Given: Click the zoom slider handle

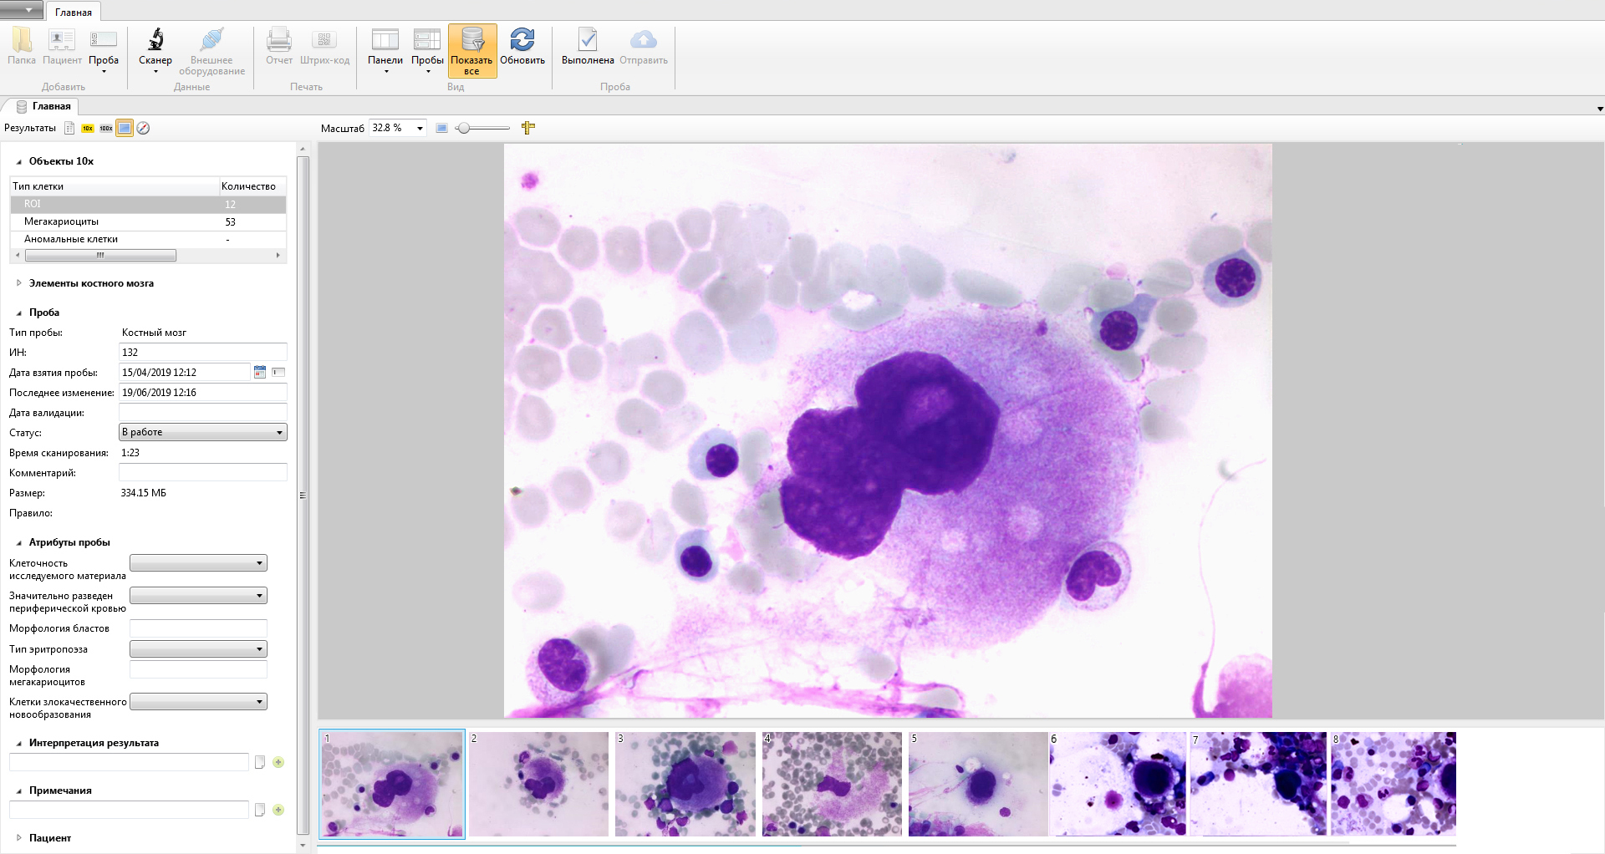Looking at the screenshot, I should pyautogui.click(x=464, y=128).
